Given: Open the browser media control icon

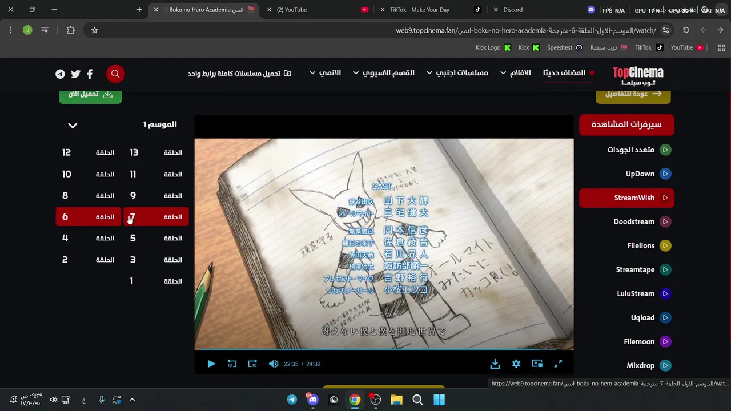Looking at the screenshot, I should point(45,30).
